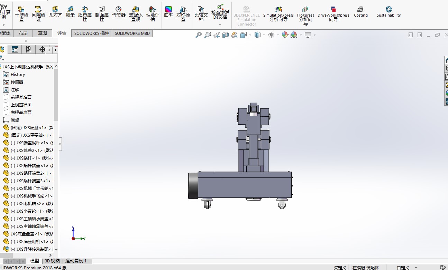Click the Sensor (传感器) toolbar icon
448x270 pixels.
119,12
